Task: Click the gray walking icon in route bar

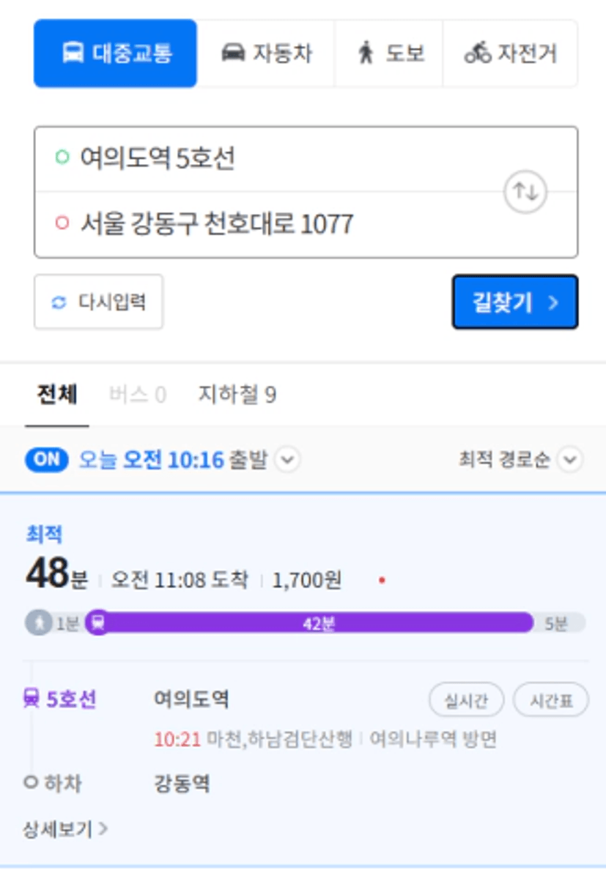Action: 39,623
